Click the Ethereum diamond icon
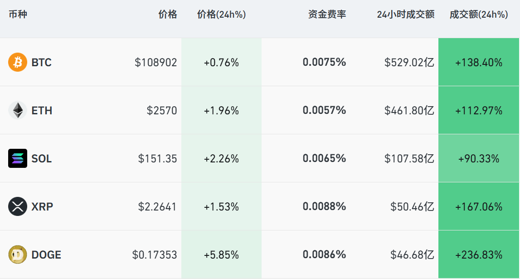 18,110
